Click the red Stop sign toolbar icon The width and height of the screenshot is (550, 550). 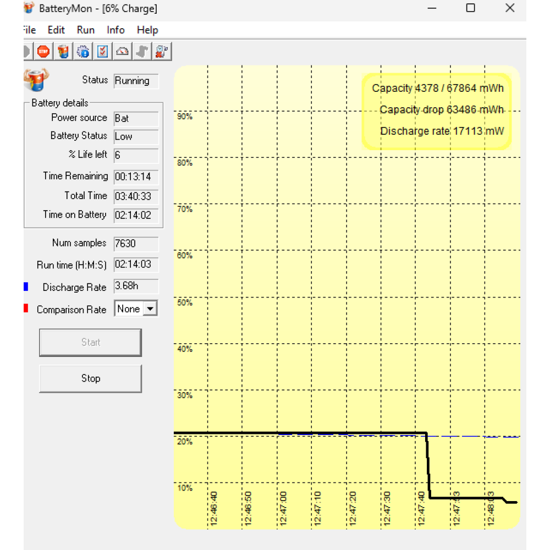point(43,52)
